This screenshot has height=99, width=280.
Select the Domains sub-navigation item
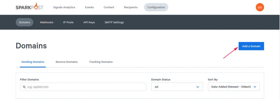coord(24,22)
